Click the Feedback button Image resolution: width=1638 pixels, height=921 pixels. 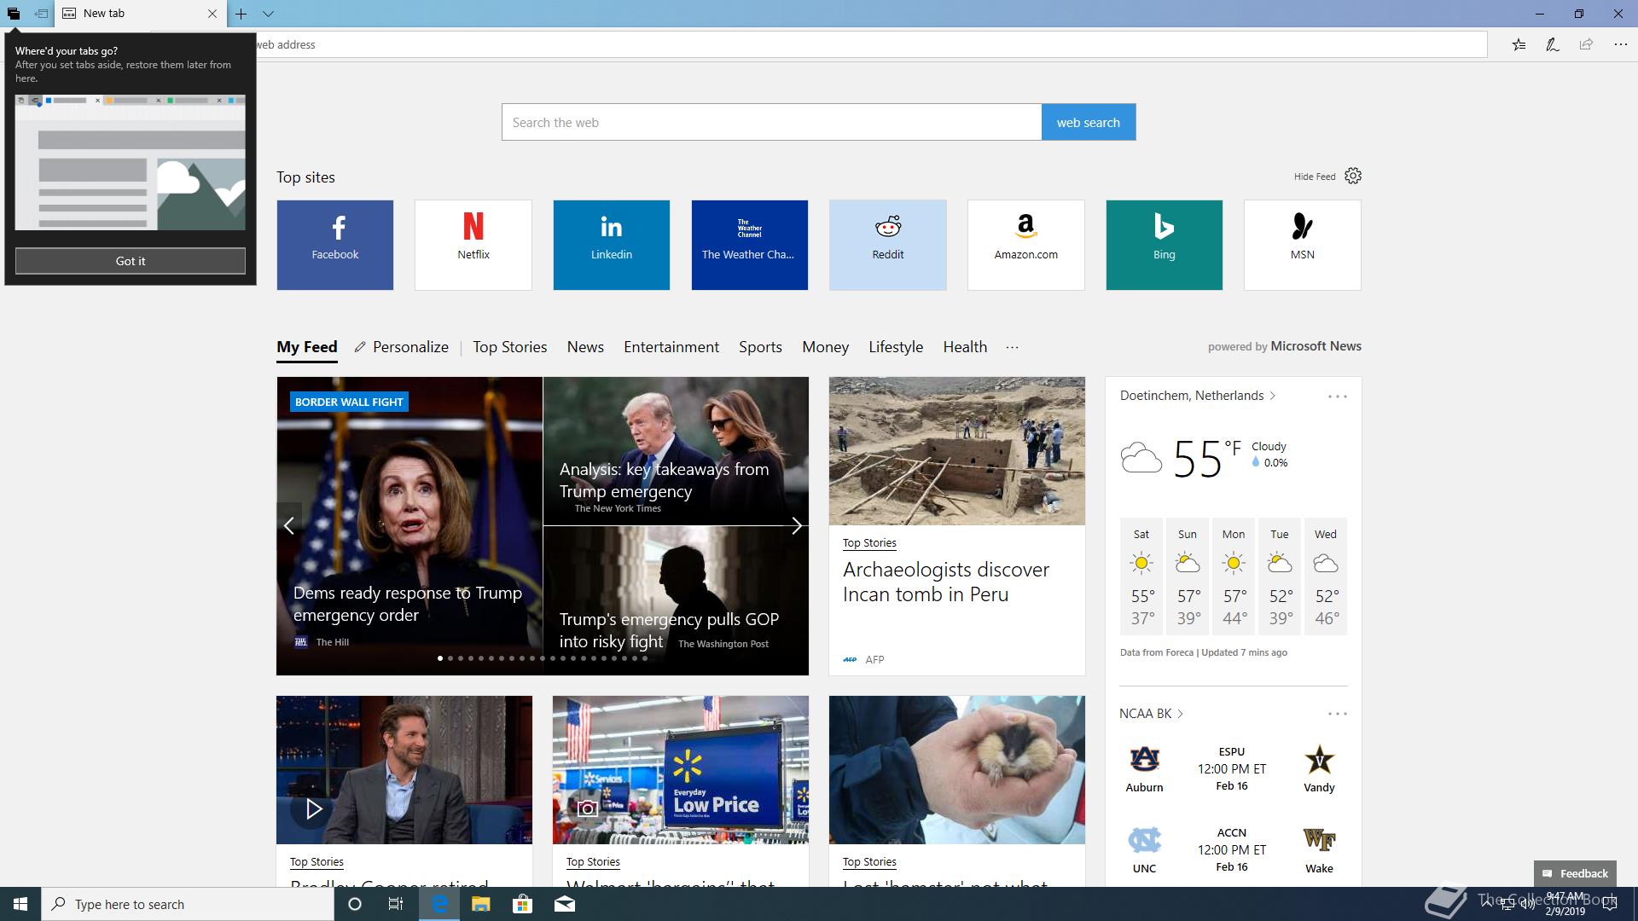(1575, 873)
